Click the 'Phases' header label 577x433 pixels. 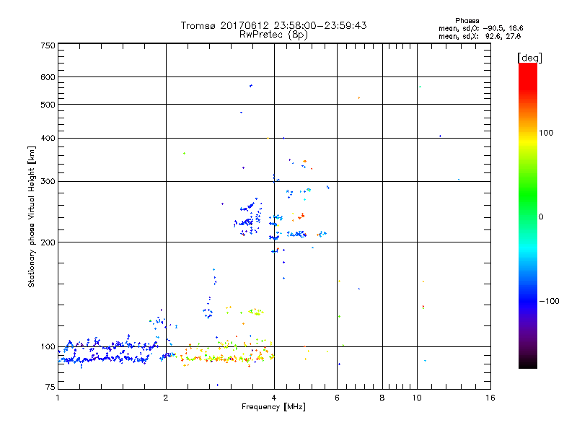pyautogui.click(x=467, y=21)
